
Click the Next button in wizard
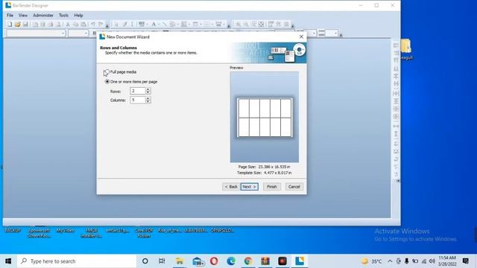(x=250, y=187)
